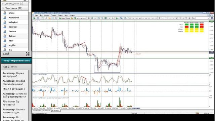Open the Profiles dropdown arrow
Viewport: 215px width, 121px height.
click(x=40, y=18)
